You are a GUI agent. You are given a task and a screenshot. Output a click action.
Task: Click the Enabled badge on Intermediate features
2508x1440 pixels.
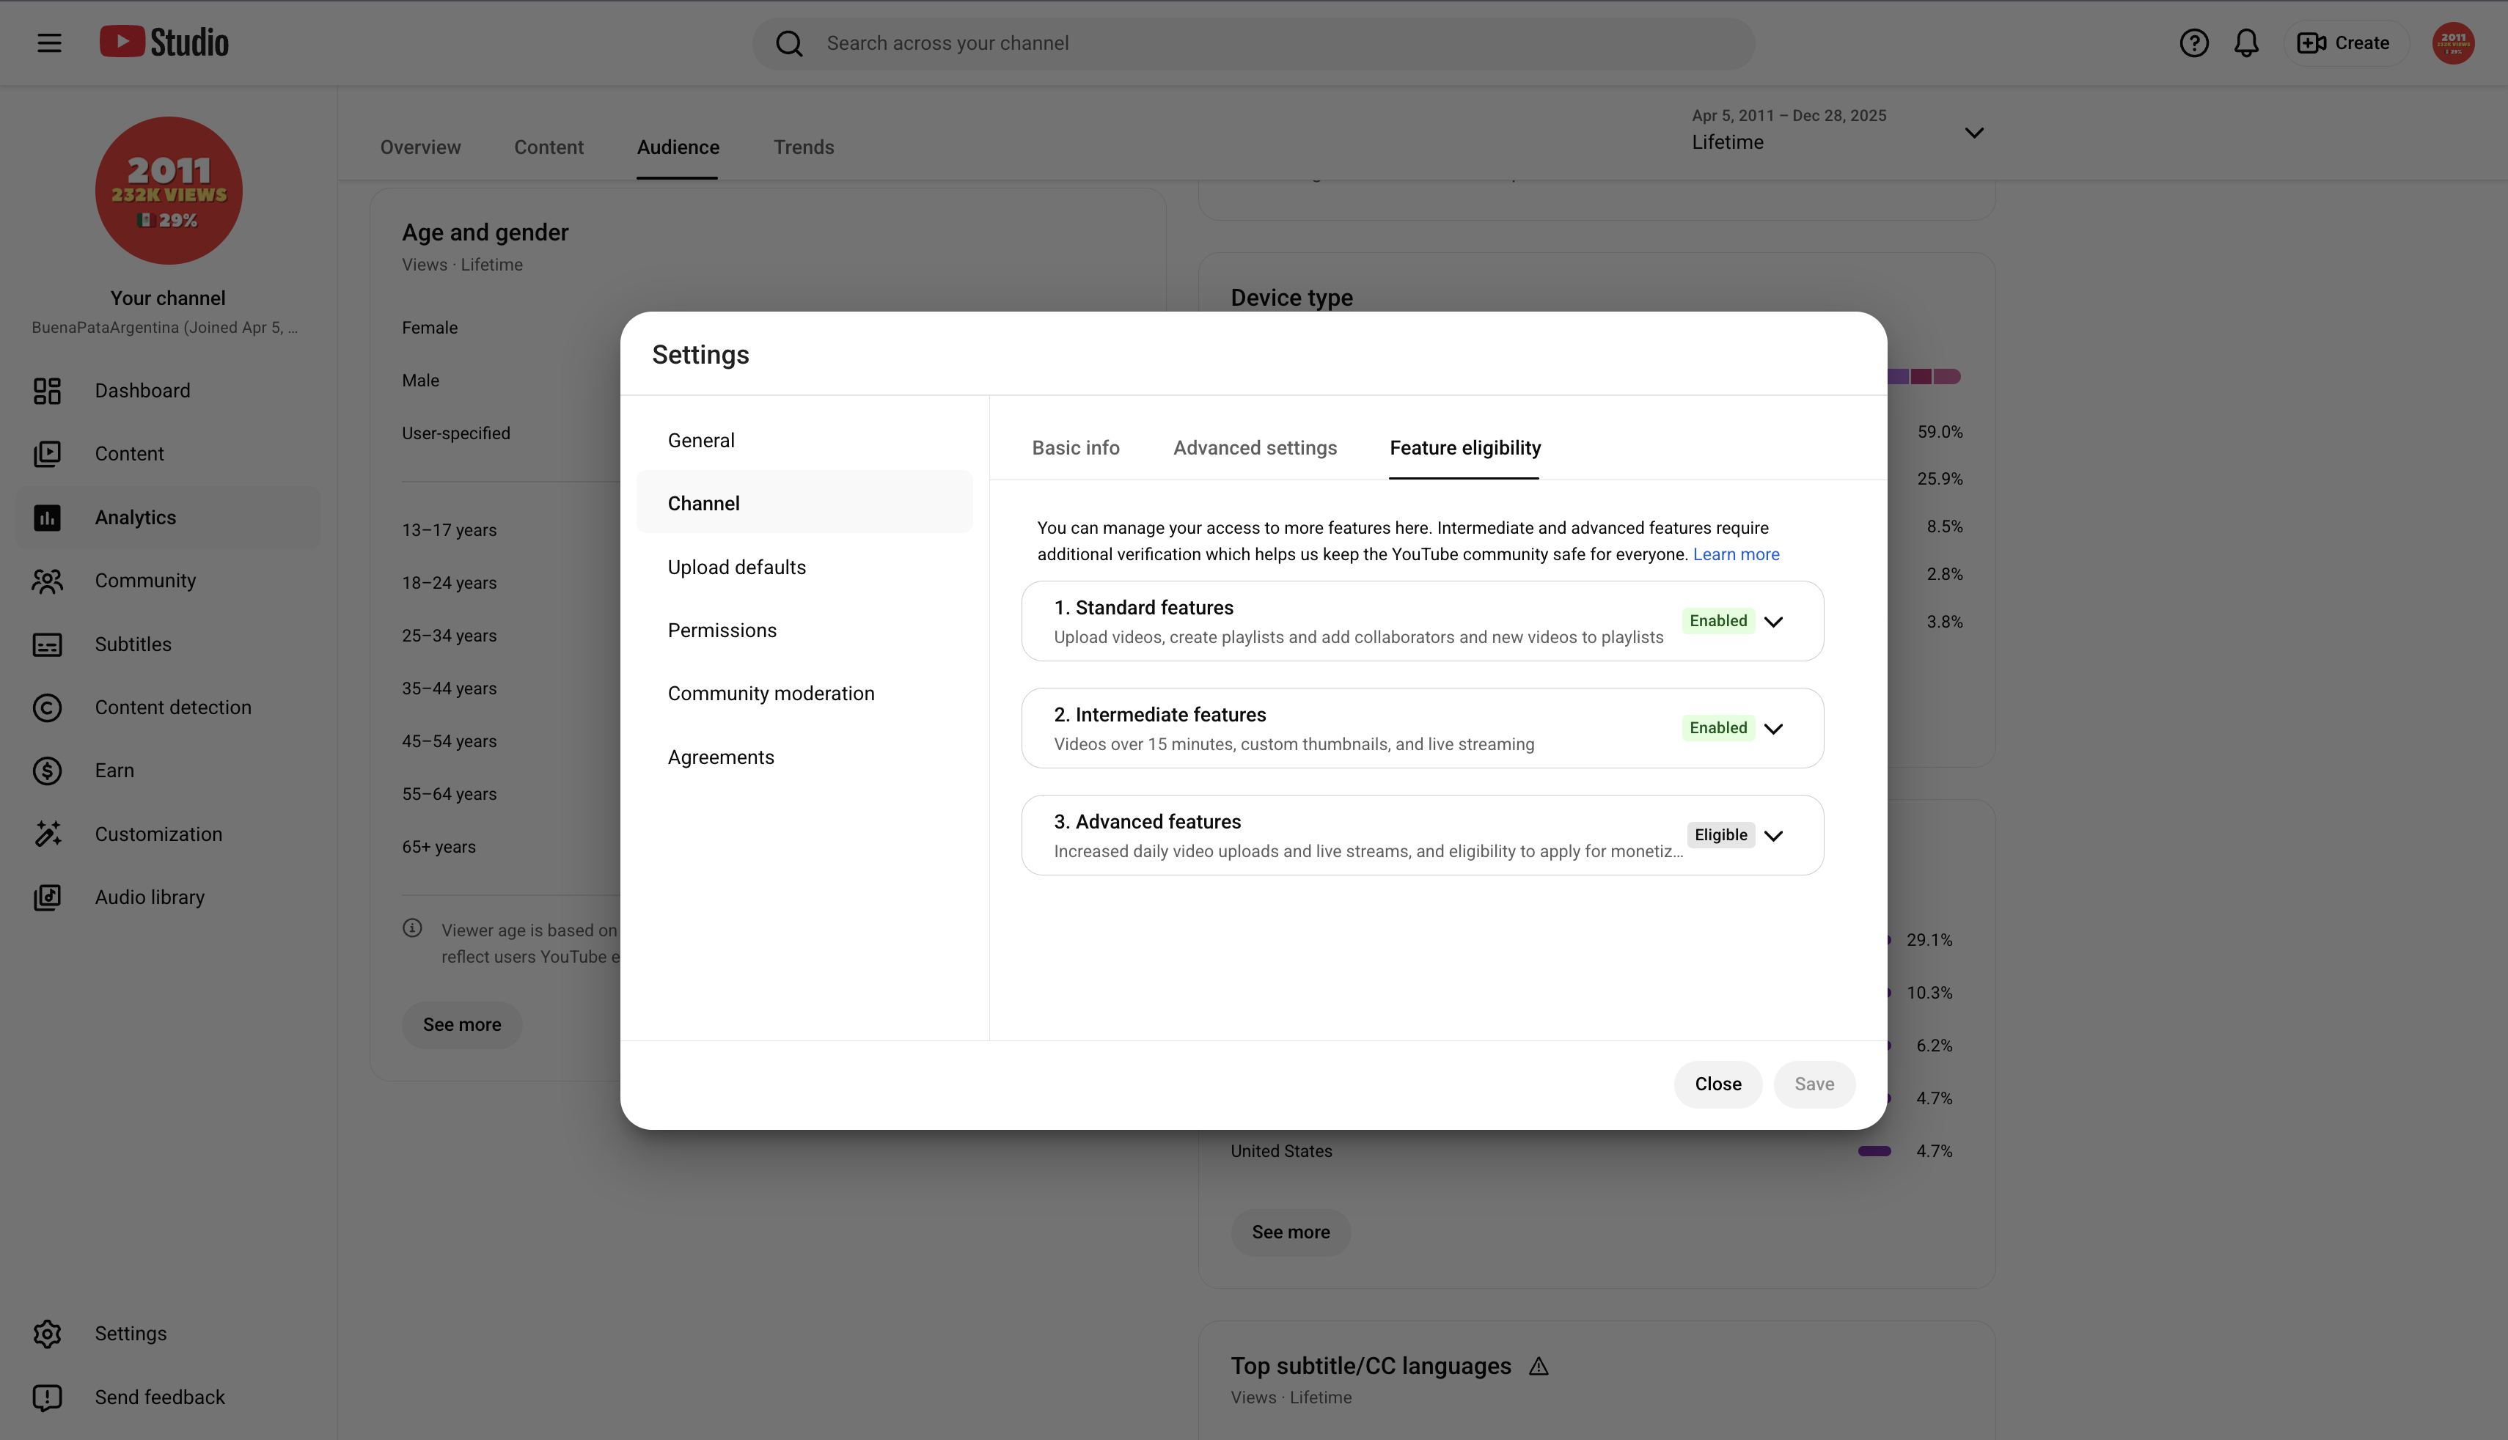(x=1717, y=728)
